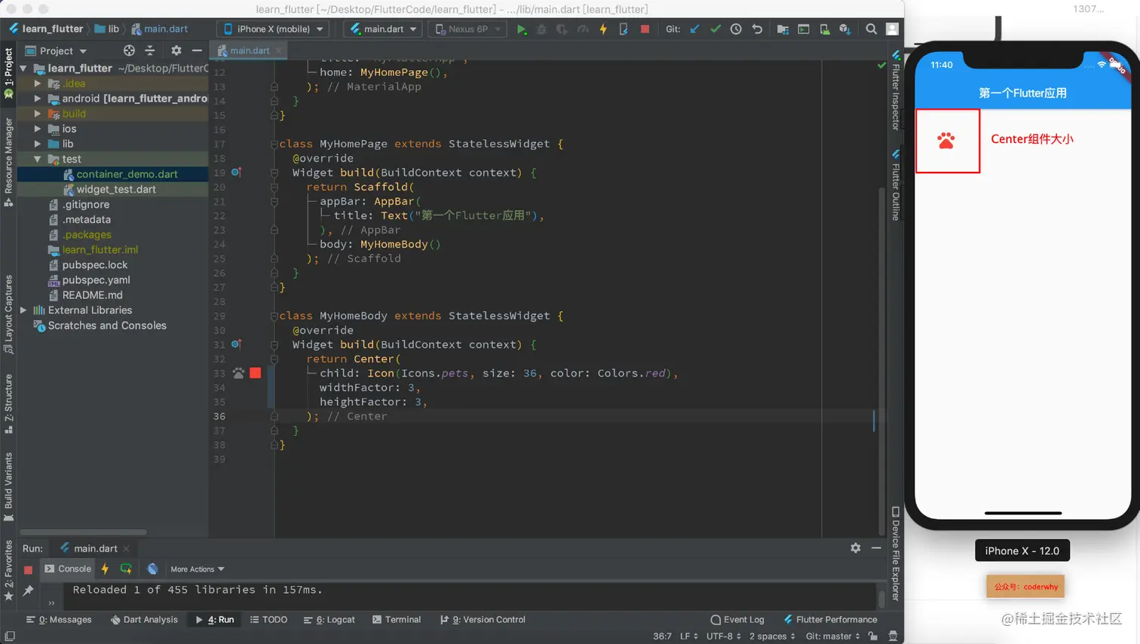Show Git history with the clock icon
Viewport: 1140px width, 644px height.
click(736, 29)
